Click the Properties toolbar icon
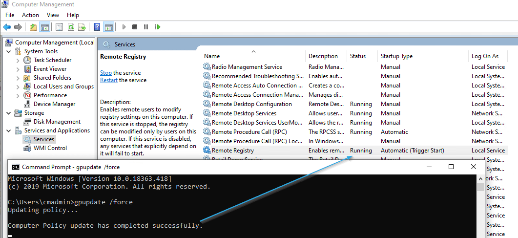 [59, 27]
